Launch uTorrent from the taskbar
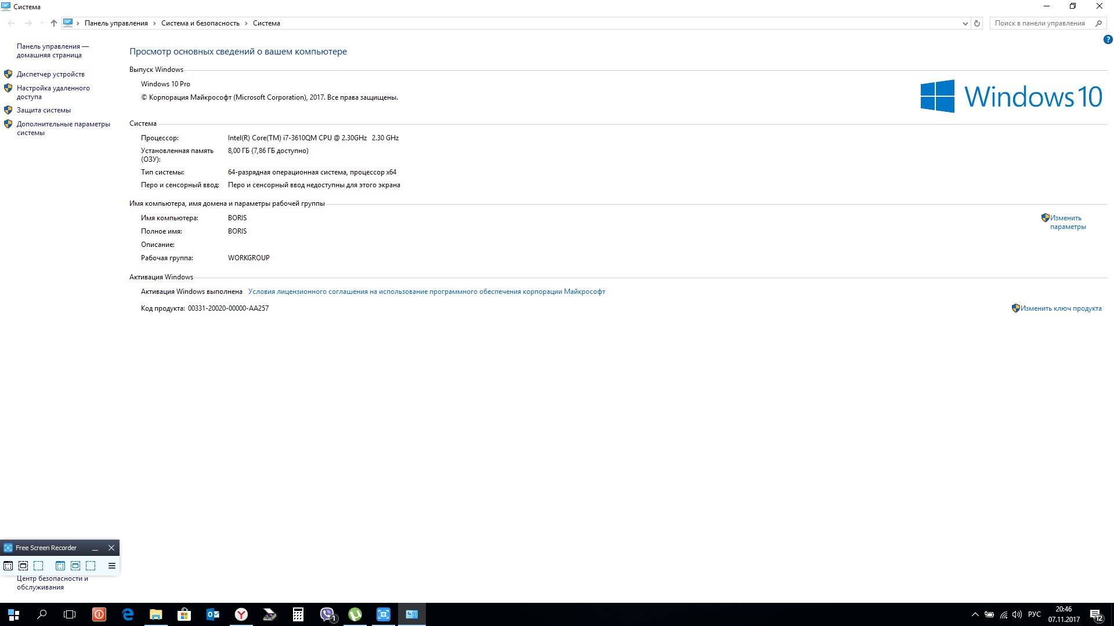The image size is (1114, 626). click(355, 614)
